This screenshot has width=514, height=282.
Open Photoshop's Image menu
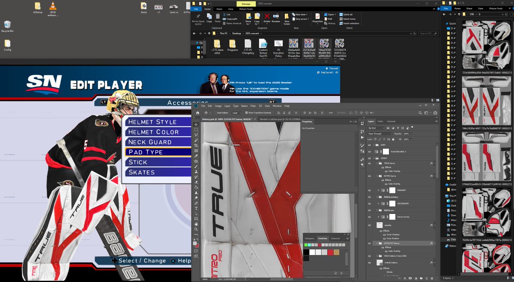[x=218, y=106]
